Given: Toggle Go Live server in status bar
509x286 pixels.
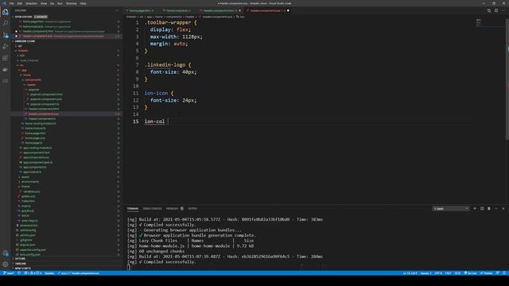Looking at the screenshot, I should [470, 273].
